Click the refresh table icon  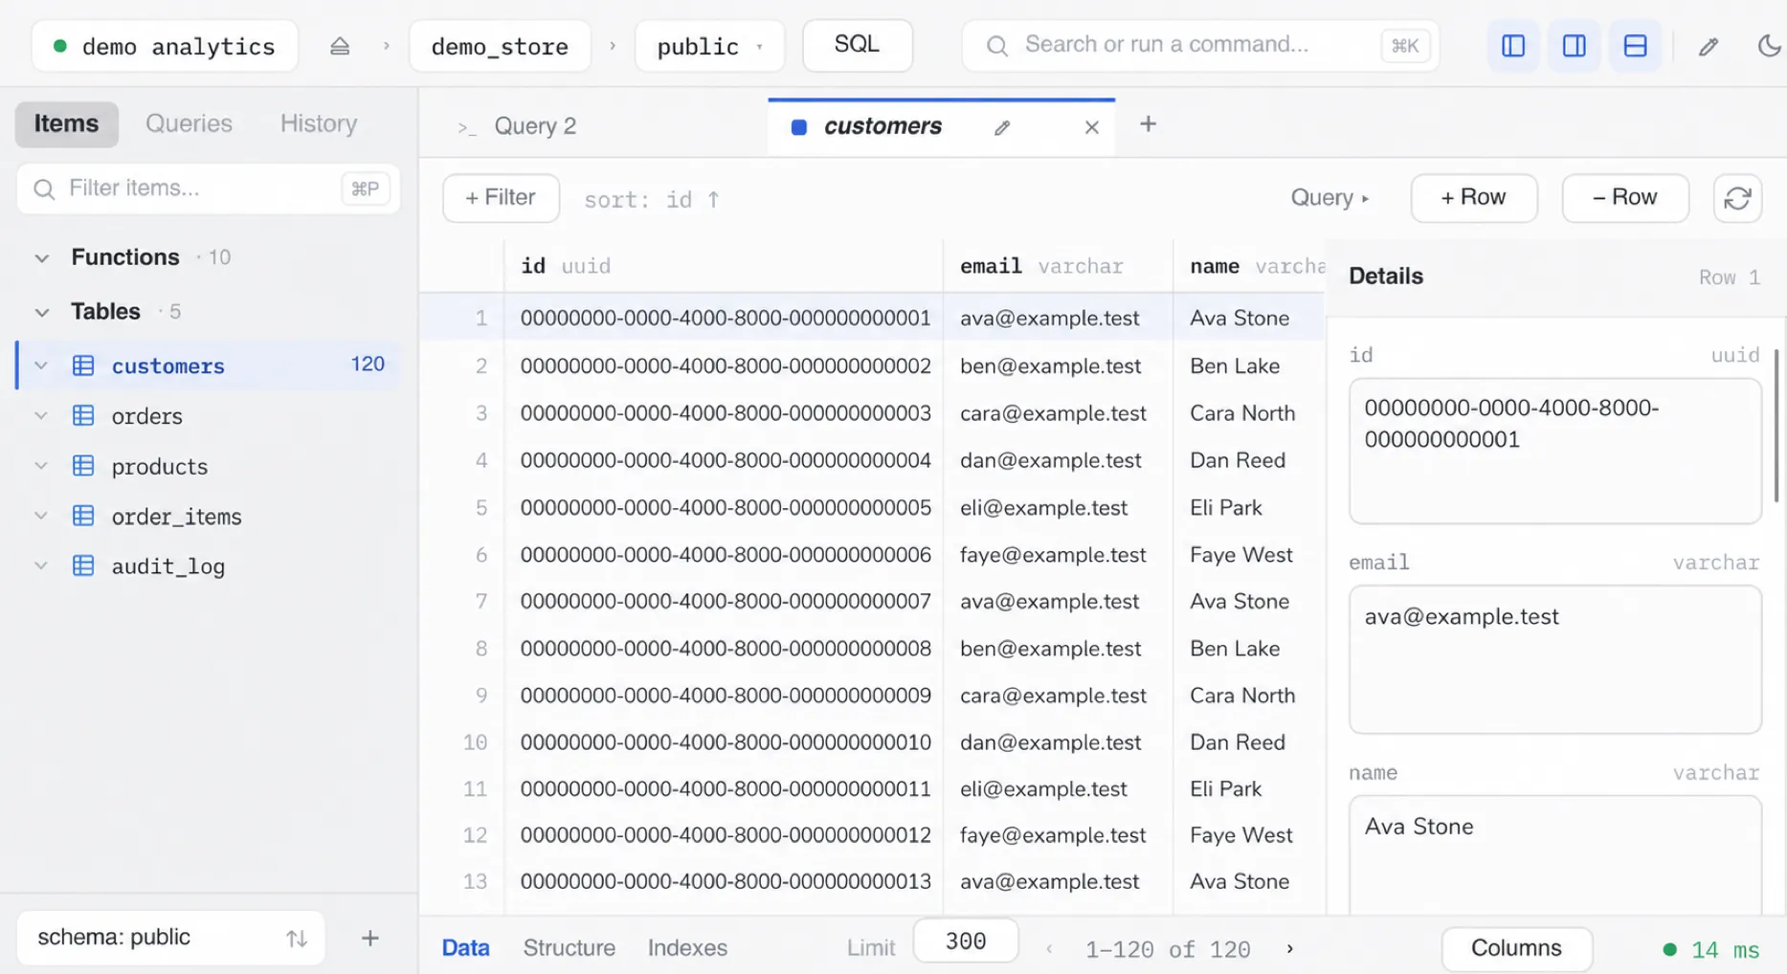(x=1737, y=198)
